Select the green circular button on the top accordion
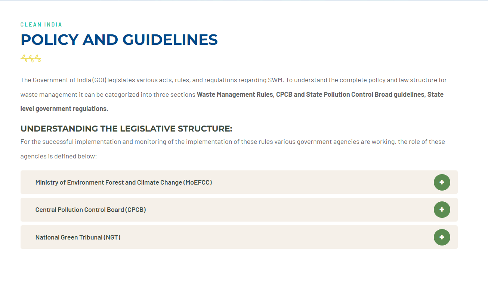This screenshot has width=488, height=281. [x=442, y=182]
